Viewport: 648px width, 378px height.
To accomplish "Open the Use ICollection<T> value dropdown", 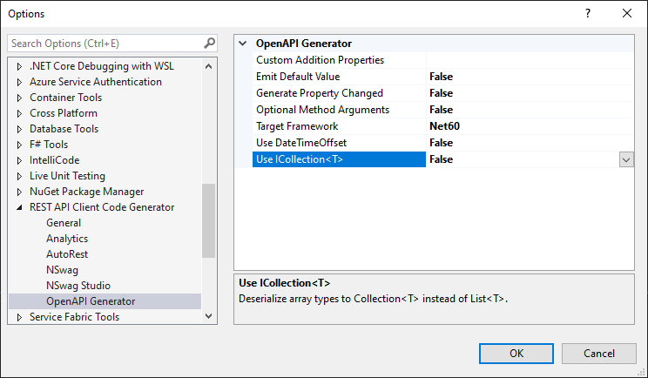I will click(626, 159).
